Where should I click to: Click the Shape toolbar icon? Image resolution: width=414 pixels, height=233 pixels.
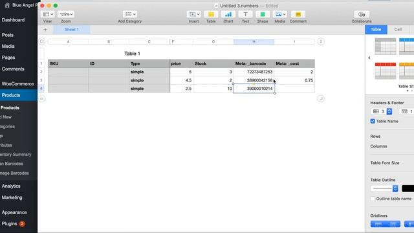tap(263, 14)
